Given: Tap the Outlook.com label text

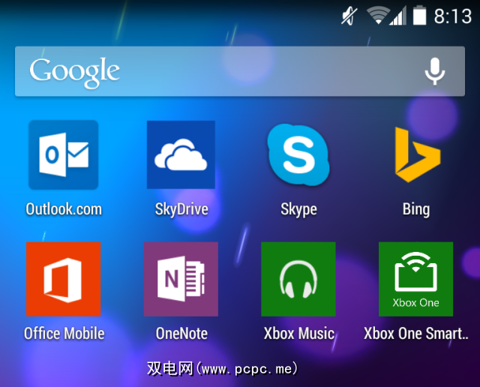Looking at the screenshot, I should [x=64, y=209].
